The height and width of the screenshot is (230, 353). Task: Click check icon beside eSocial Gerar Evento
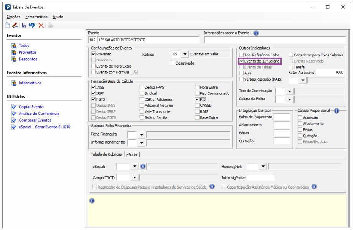pos(14,127)
